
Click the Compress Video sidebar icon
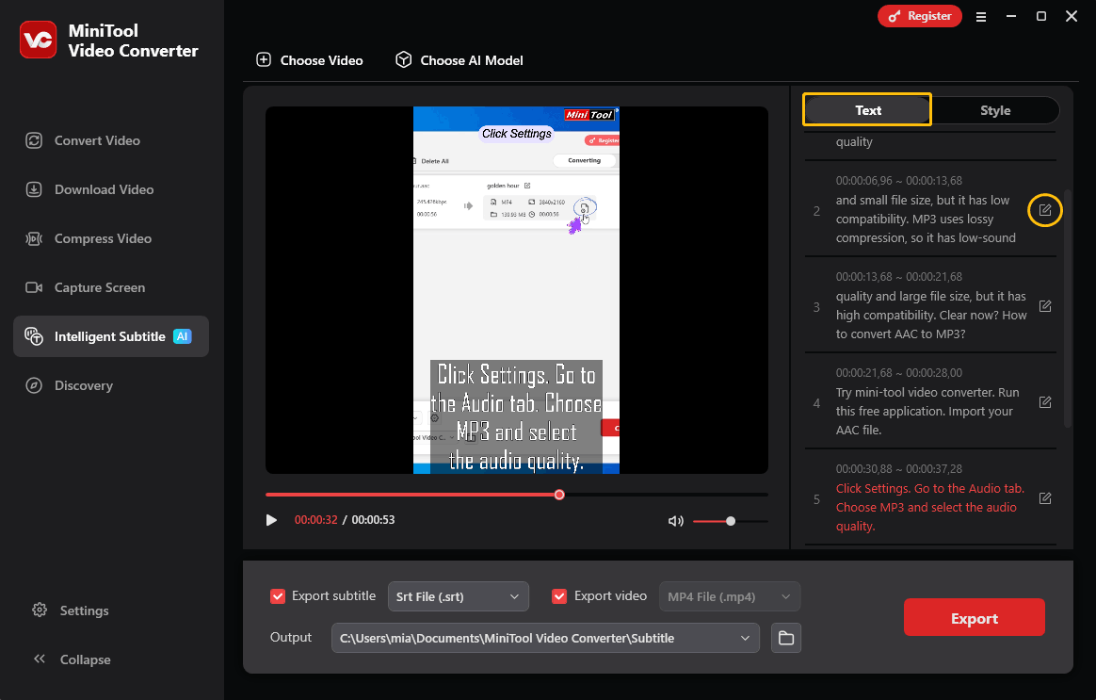coord(34,238)
